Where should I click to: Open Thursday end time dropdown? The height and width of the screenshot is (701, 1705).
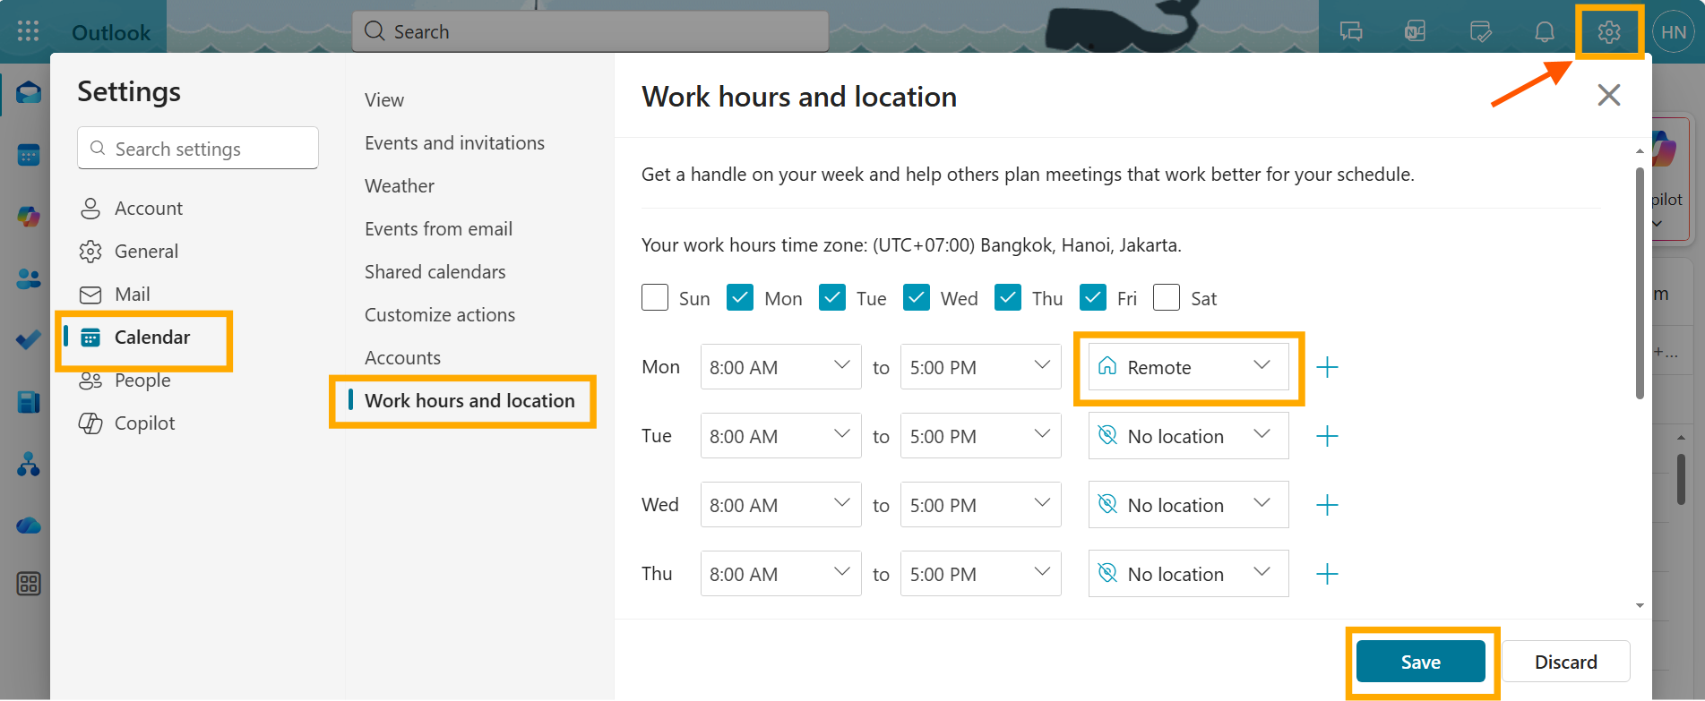[981, 574]
